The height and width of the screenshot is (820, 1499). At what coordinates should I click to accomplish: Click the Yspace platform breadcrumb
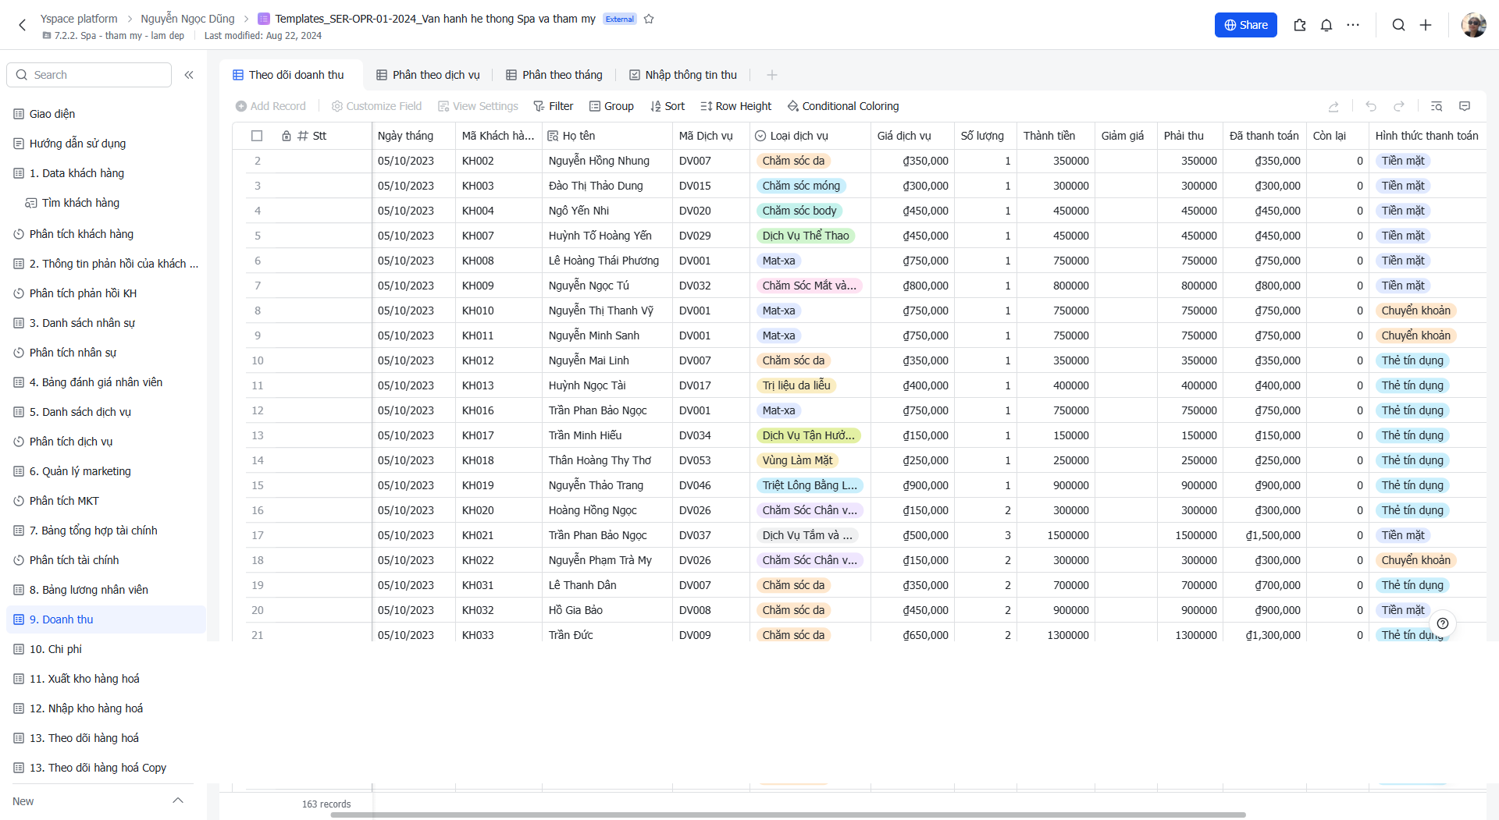coord(79,19)
